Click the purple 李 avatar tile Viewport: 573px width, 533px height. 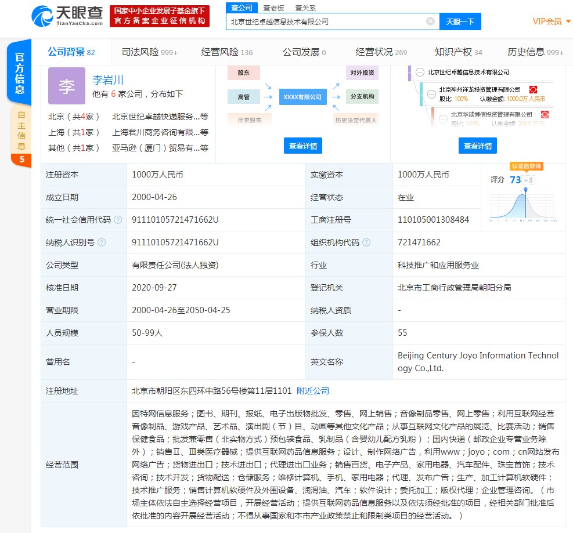pyautogui.click(x=67, y=86)
